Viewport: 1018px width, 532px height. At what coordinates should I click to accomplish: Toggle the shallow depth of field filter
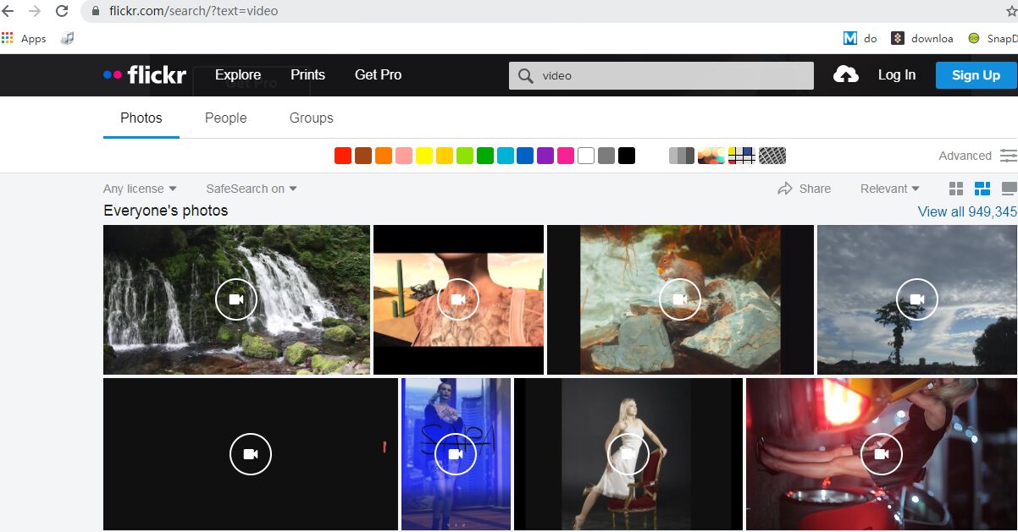click(711, 156)
